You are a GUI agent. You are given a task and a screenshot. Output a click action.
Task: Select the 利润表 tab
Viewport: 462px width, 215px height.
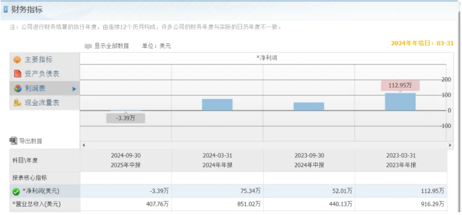click(45, 88)
